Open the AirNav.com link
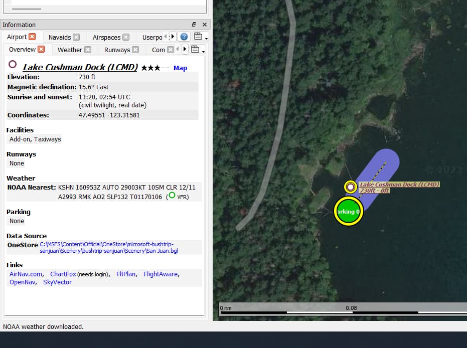Viewport: 467px width, 348px height. coord(25,274)
